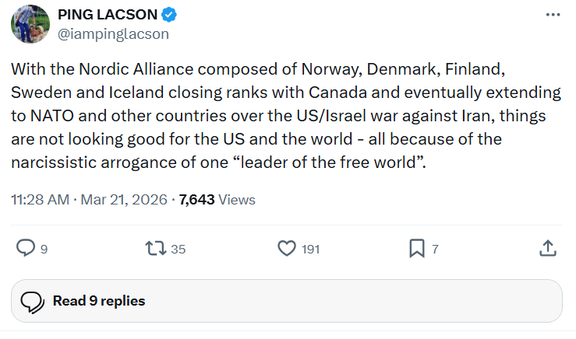
Task: Click the reply count 9
Action: (44, 249)
